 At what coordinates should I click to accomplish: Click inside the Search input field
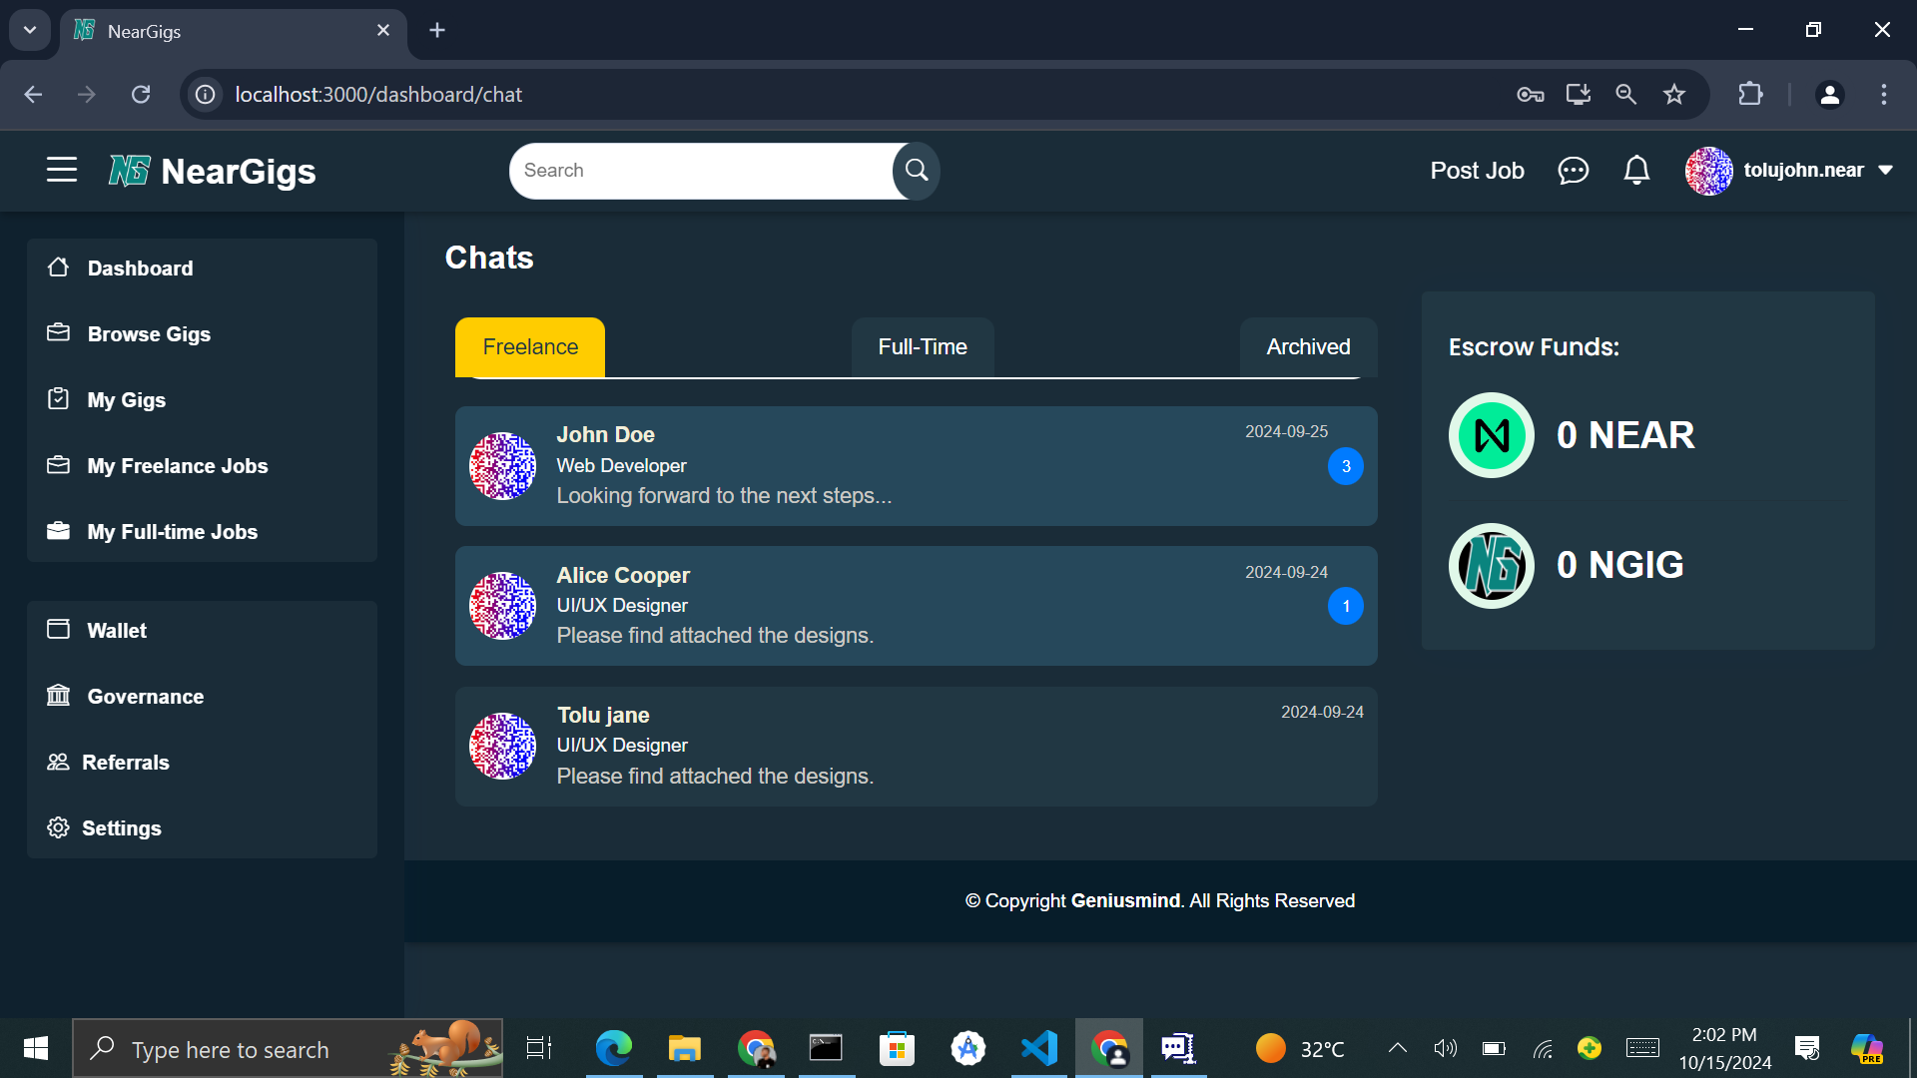tap(699, 171)
